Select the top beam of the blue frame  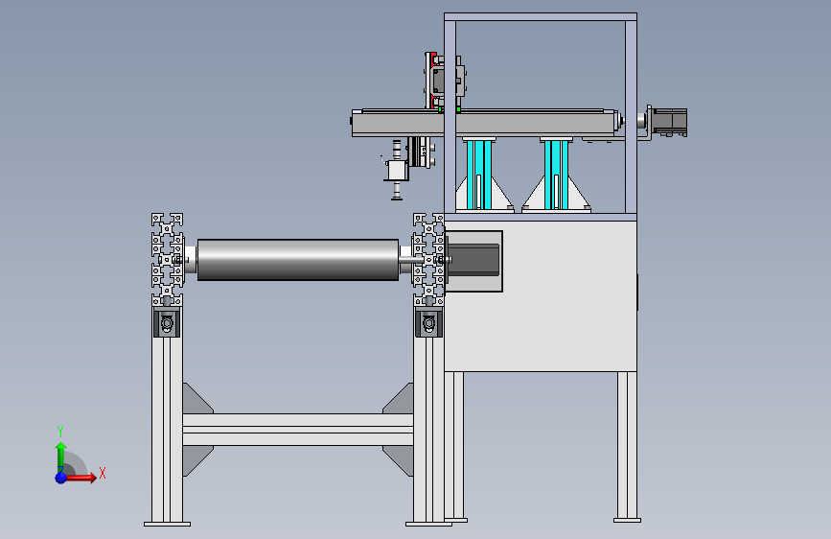(x=541, y=17)
